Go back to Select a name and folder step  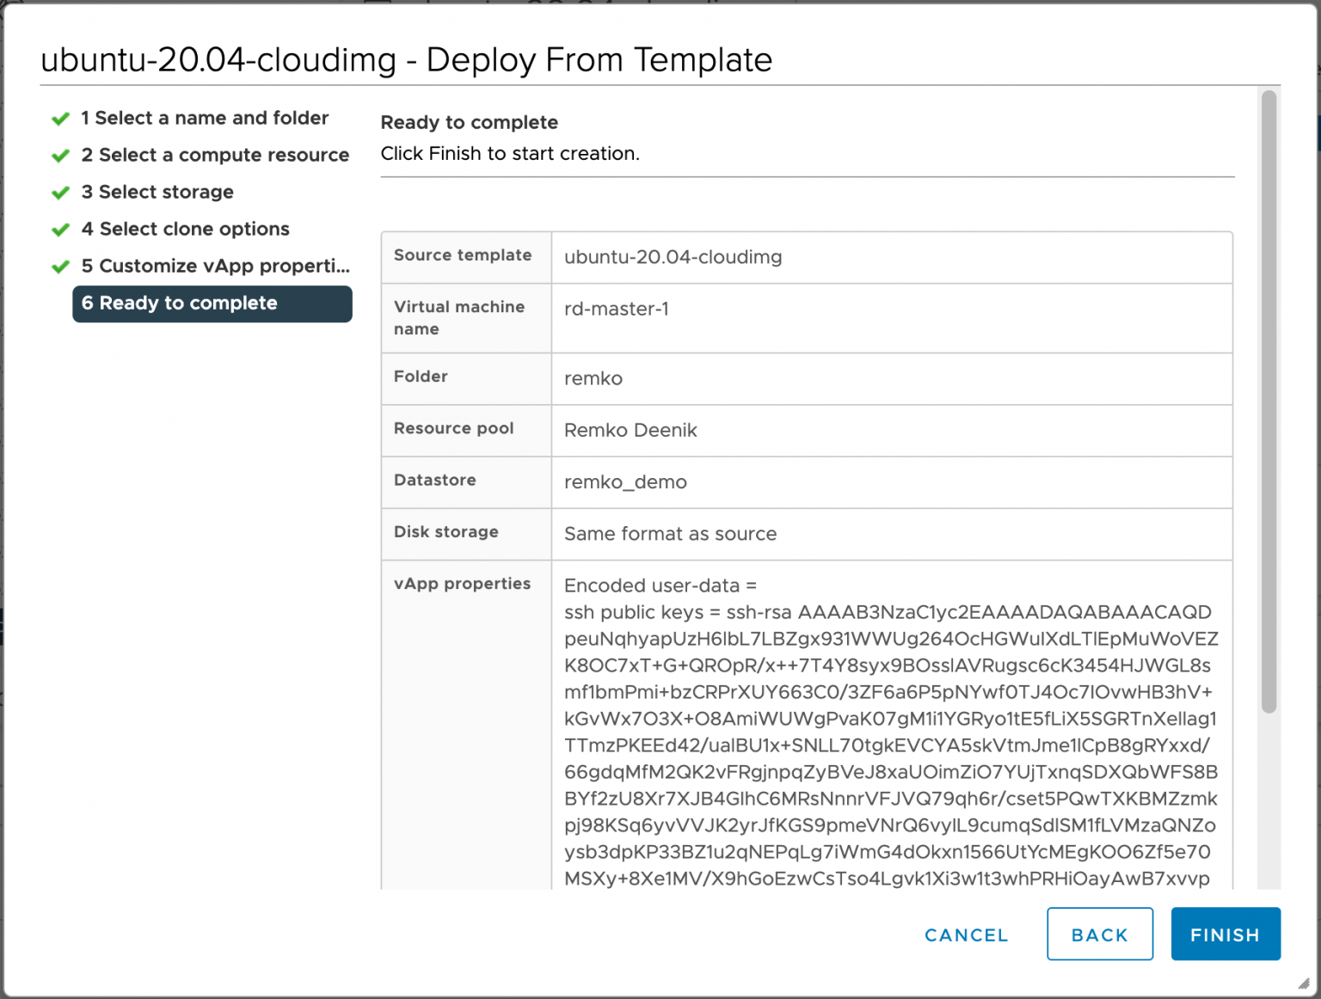[x=205, y=118]
